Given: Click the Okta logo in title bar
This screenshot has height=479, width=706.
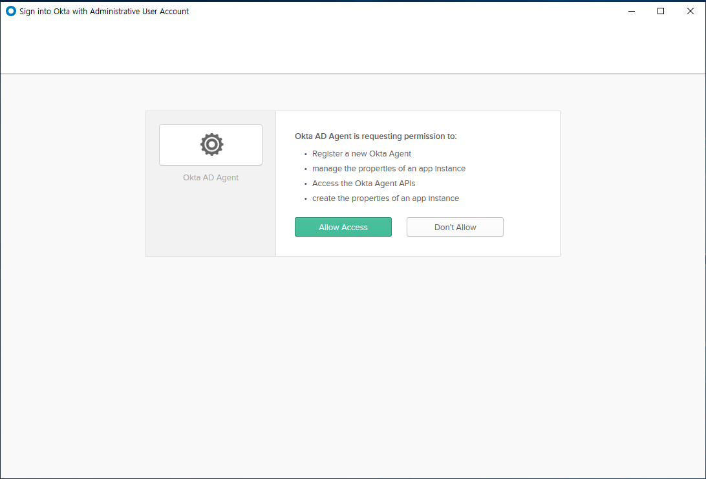Looking at the screenshot, I should (11, 11).
